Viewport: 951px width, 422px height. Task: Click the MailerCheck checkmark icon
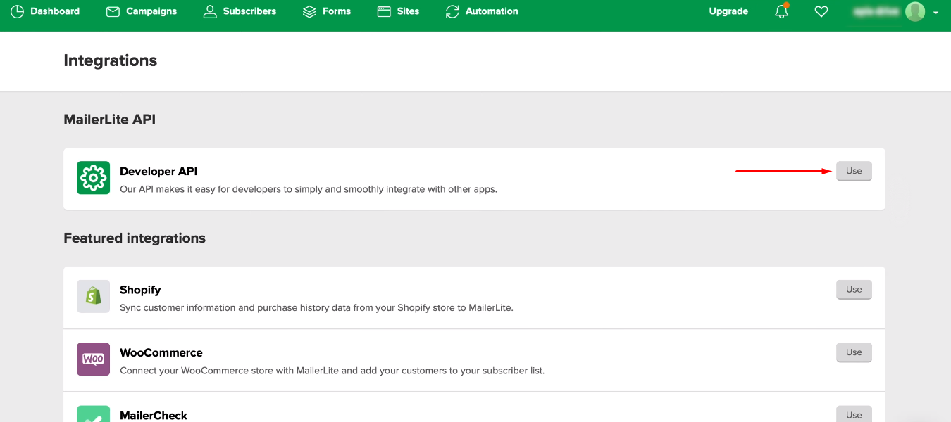click(x=93, y=414)
